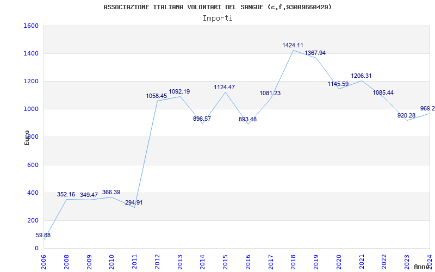This screenshot has height=272, width=435.
Task: Click the 1000 y-axis tick label
Action: click(31, 109)
